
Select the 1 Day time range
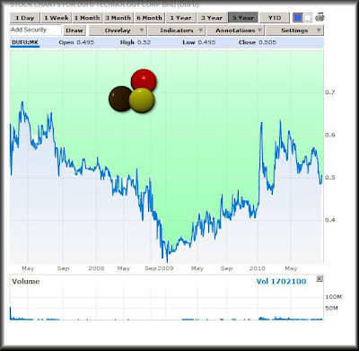(x=25, y=18)
